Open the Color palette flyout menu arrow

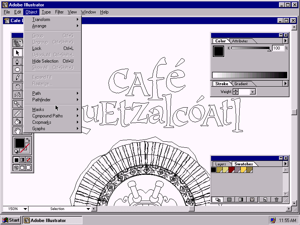(x=285, y=41)
